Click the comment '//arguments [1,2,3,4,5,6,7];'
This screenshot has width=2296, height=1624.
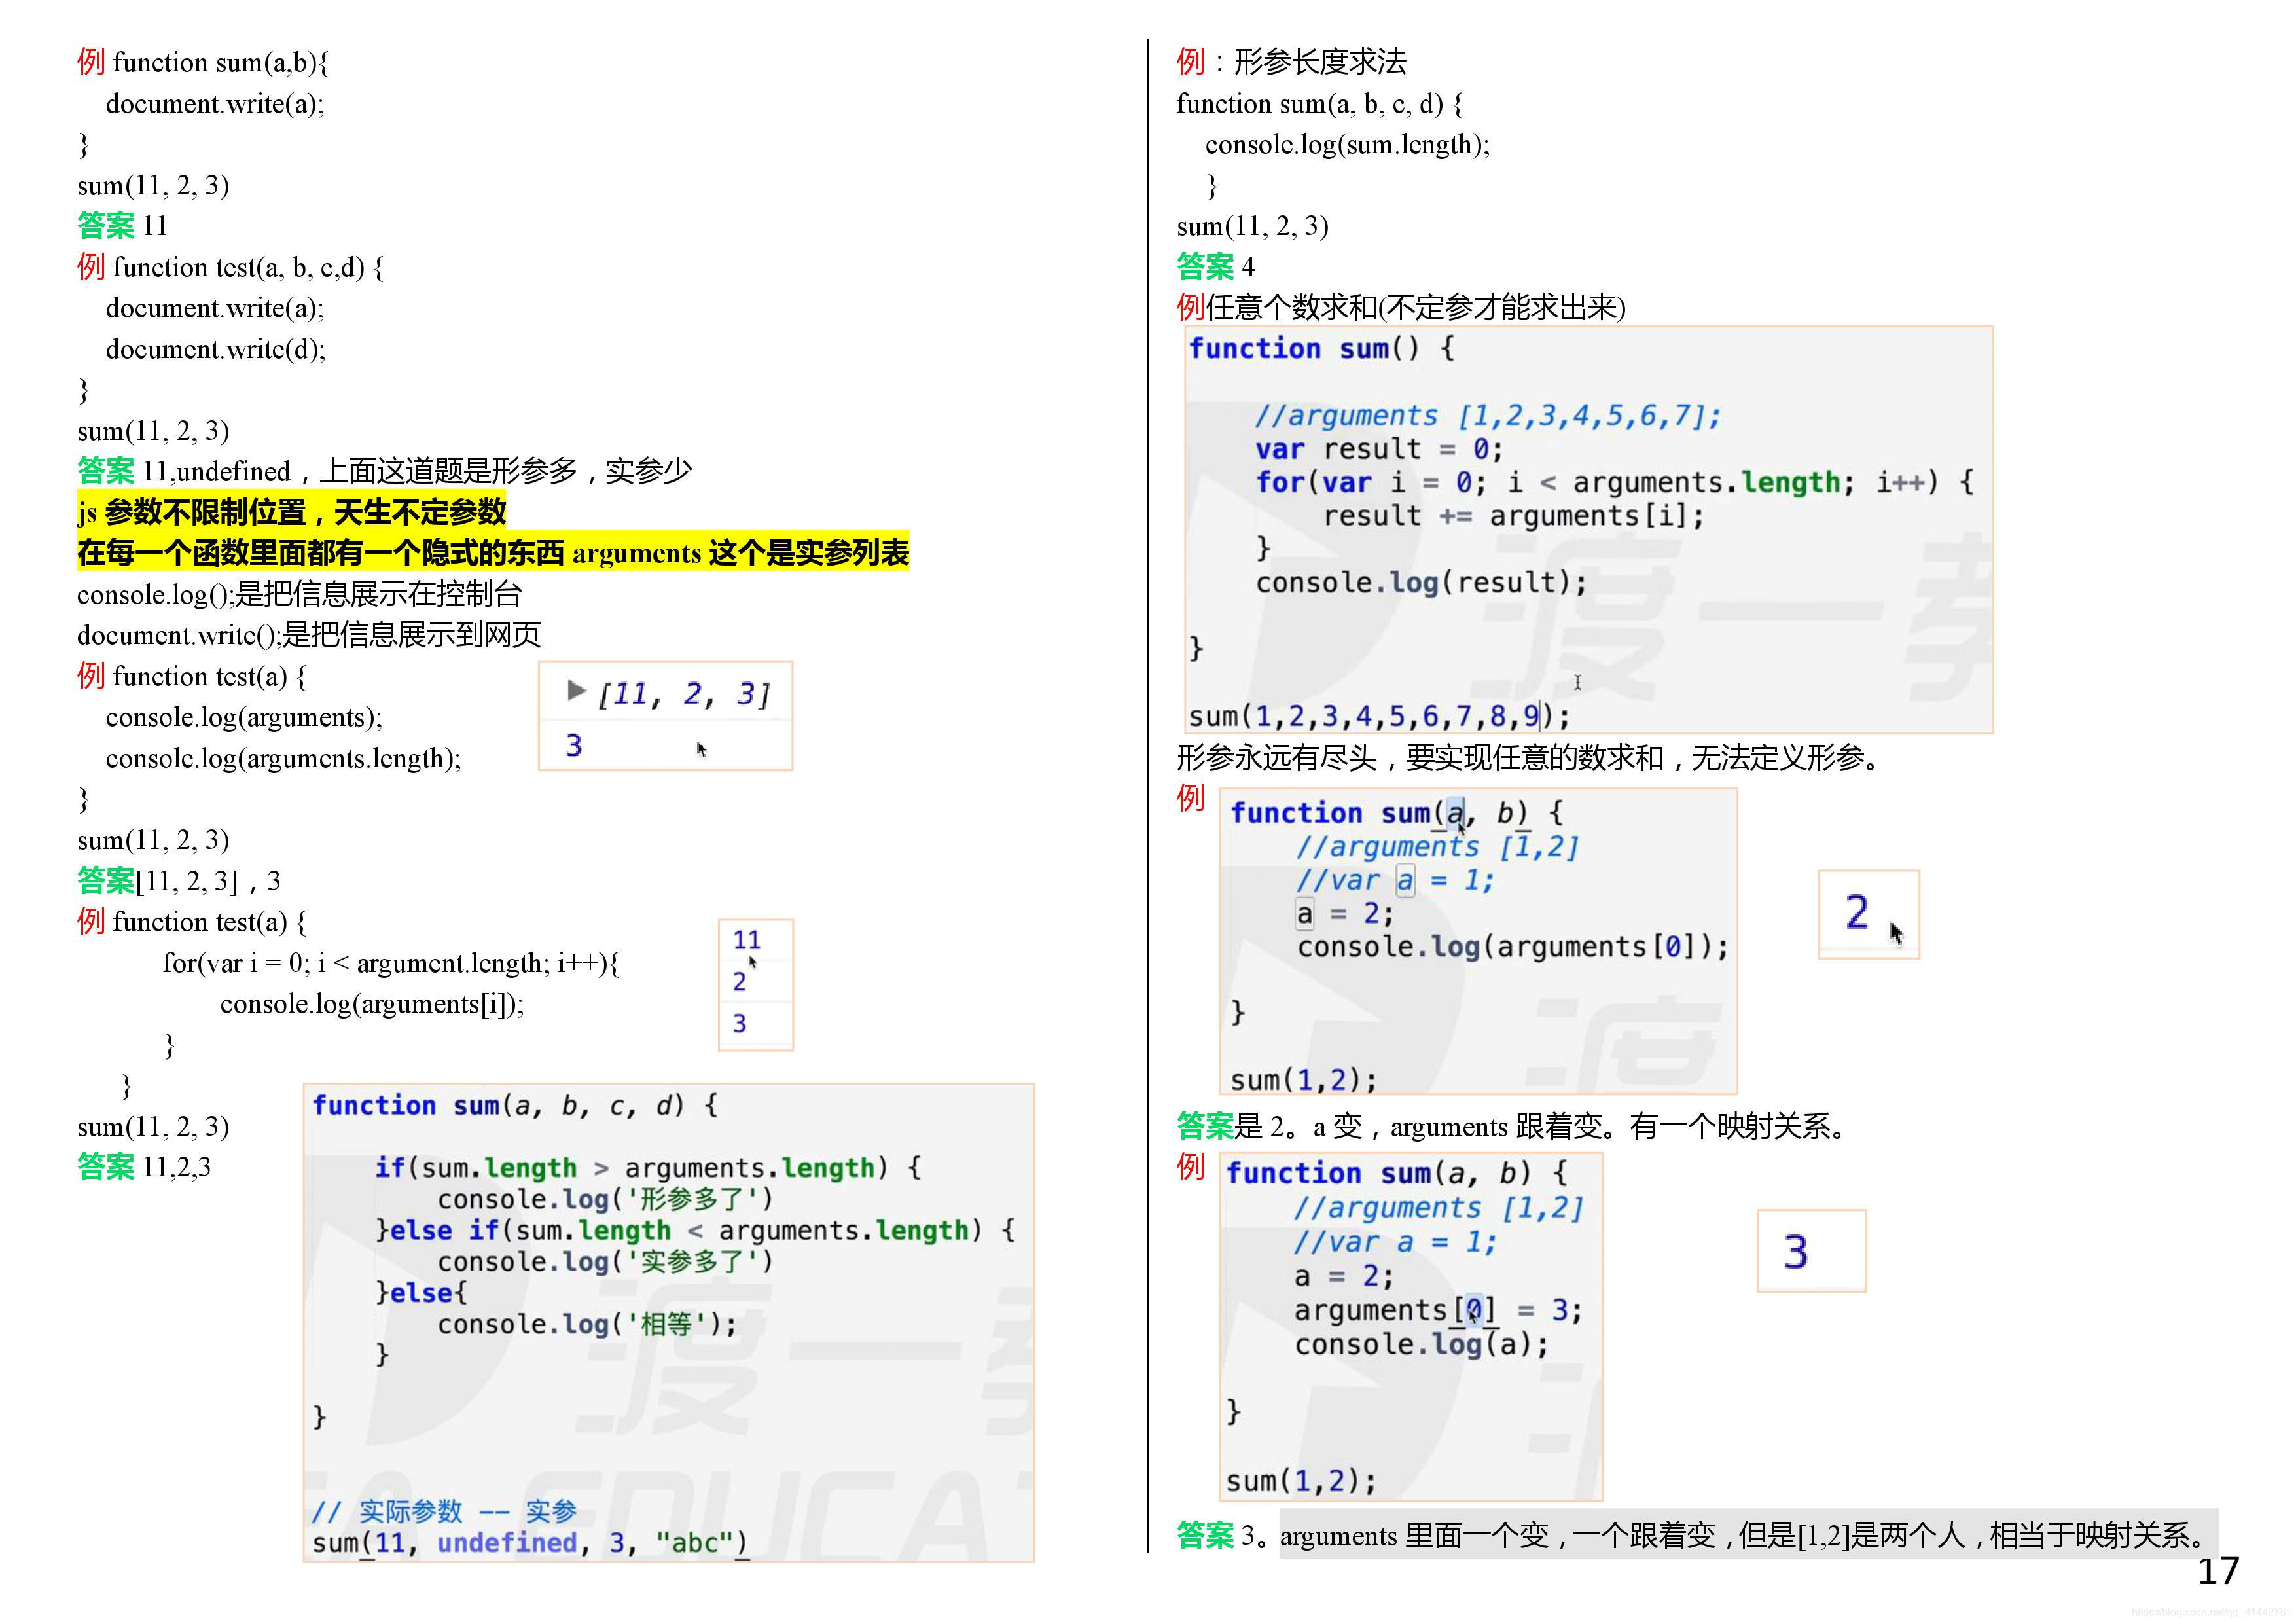coord(1488,415)
